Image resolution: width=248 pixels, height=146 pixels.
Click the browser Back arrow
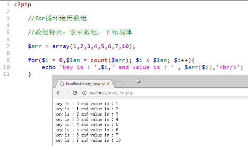click(59, 93)
